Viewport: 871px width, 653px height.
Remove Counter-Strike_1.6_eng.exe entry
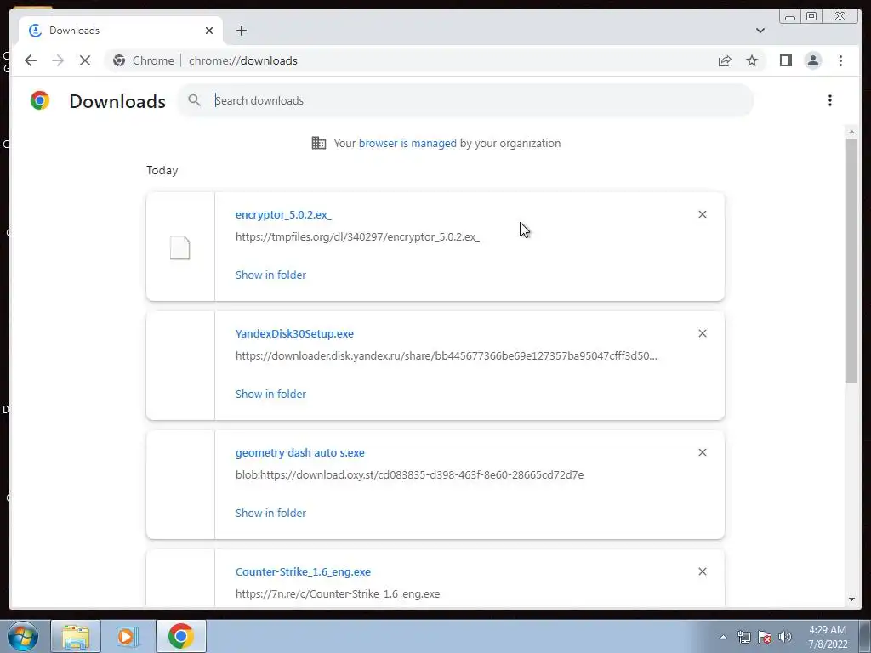pos(702,571)
